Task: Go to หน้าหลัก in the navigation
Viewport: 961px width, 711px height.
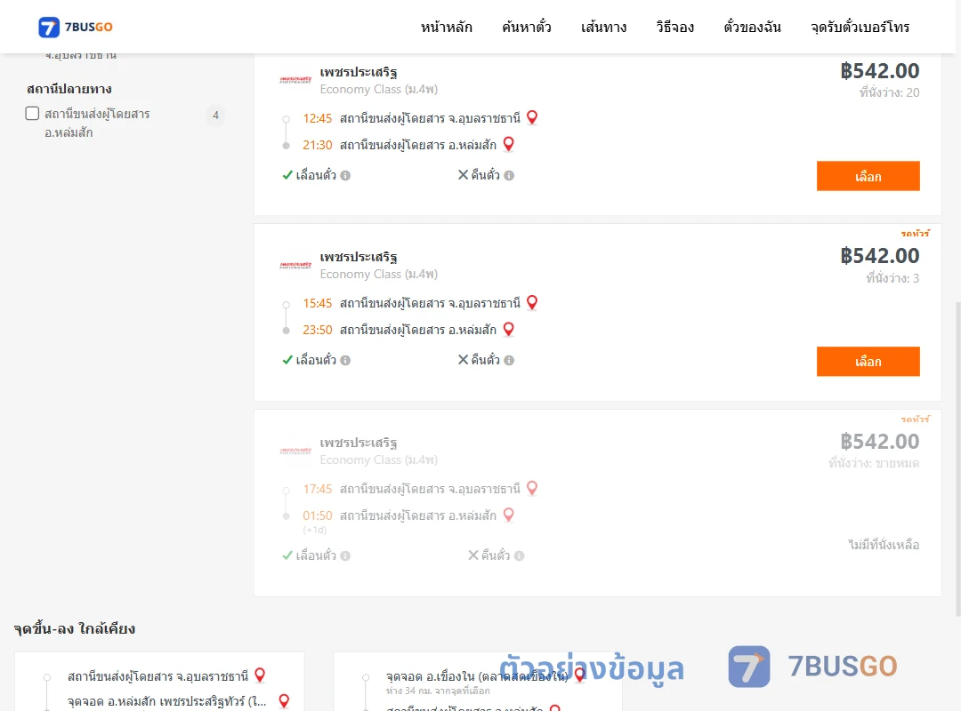Action: [446, 27]
